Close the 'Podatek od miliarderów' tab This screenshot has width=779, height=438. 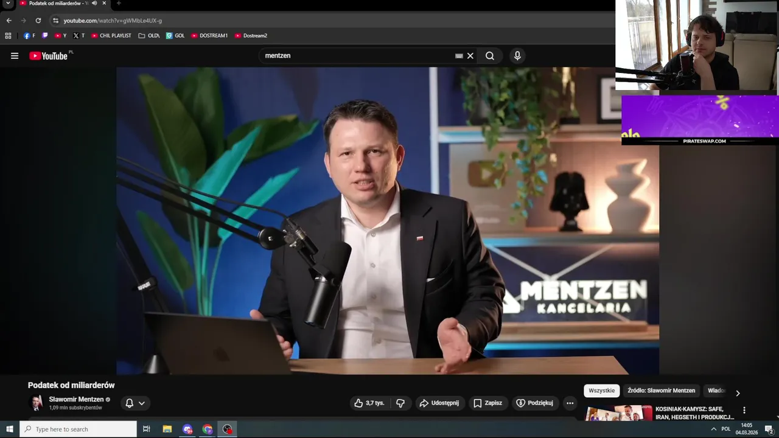pyautogui.click(x=104, y=3)
